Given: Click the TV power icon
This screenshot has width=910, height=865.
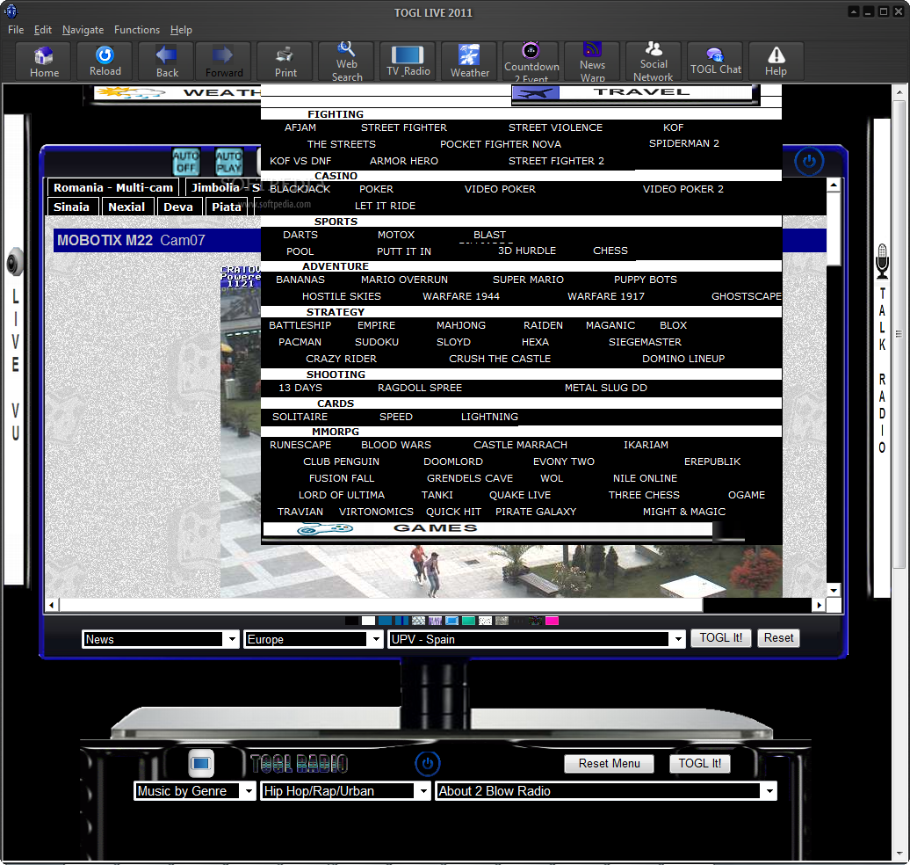Looking at the screenshot, I should (809, 162).
